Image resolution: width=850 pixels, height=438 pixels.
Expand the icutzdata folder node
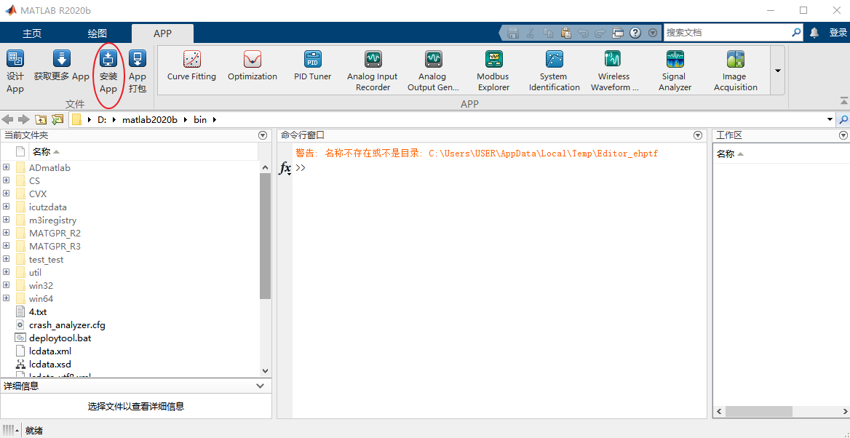(x=6, y=207)
